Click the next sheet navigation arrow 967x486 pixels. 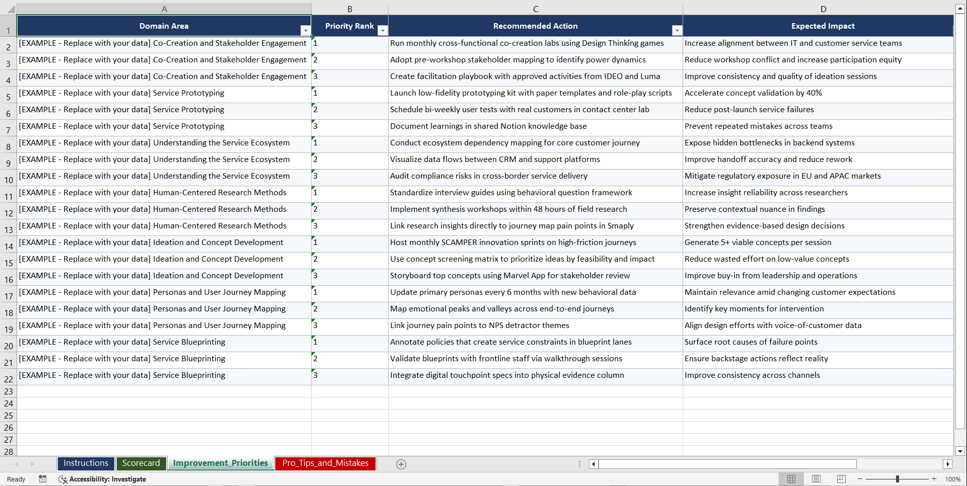(x=32, y=464)
